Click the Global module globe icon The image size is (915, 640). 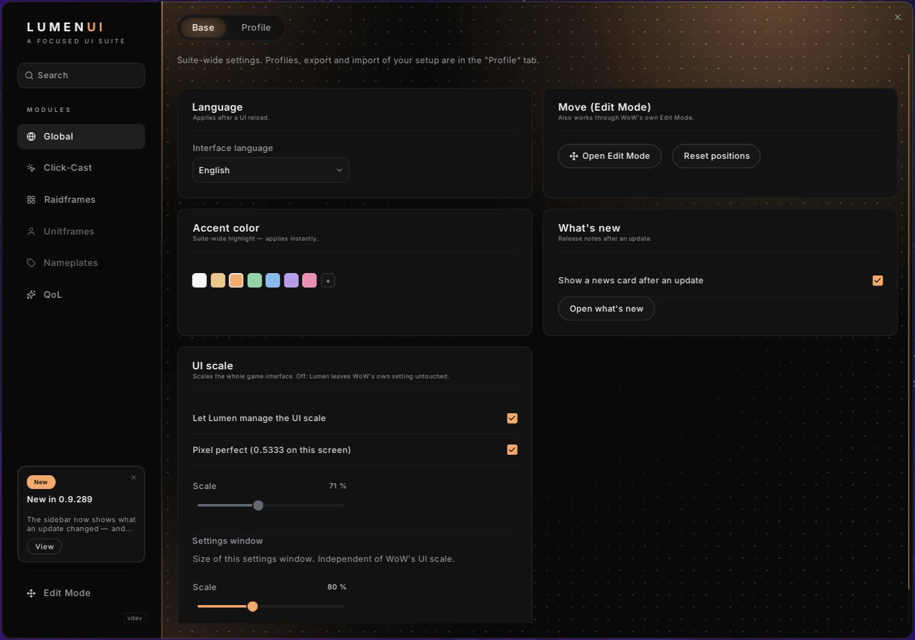(31, 137)
